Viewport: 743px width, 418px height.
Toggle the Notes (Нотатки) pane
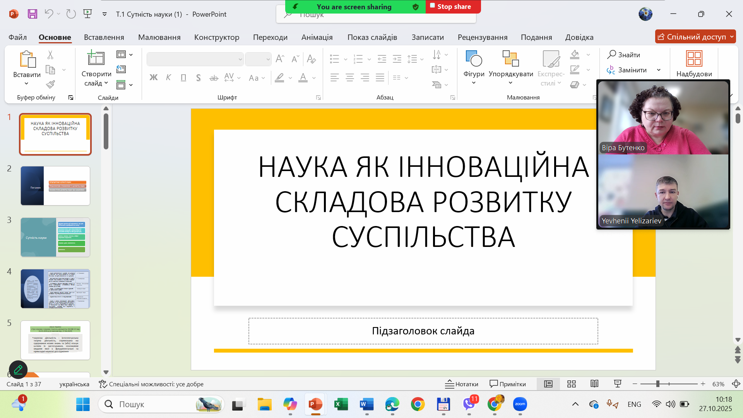(x=462, y=384)
